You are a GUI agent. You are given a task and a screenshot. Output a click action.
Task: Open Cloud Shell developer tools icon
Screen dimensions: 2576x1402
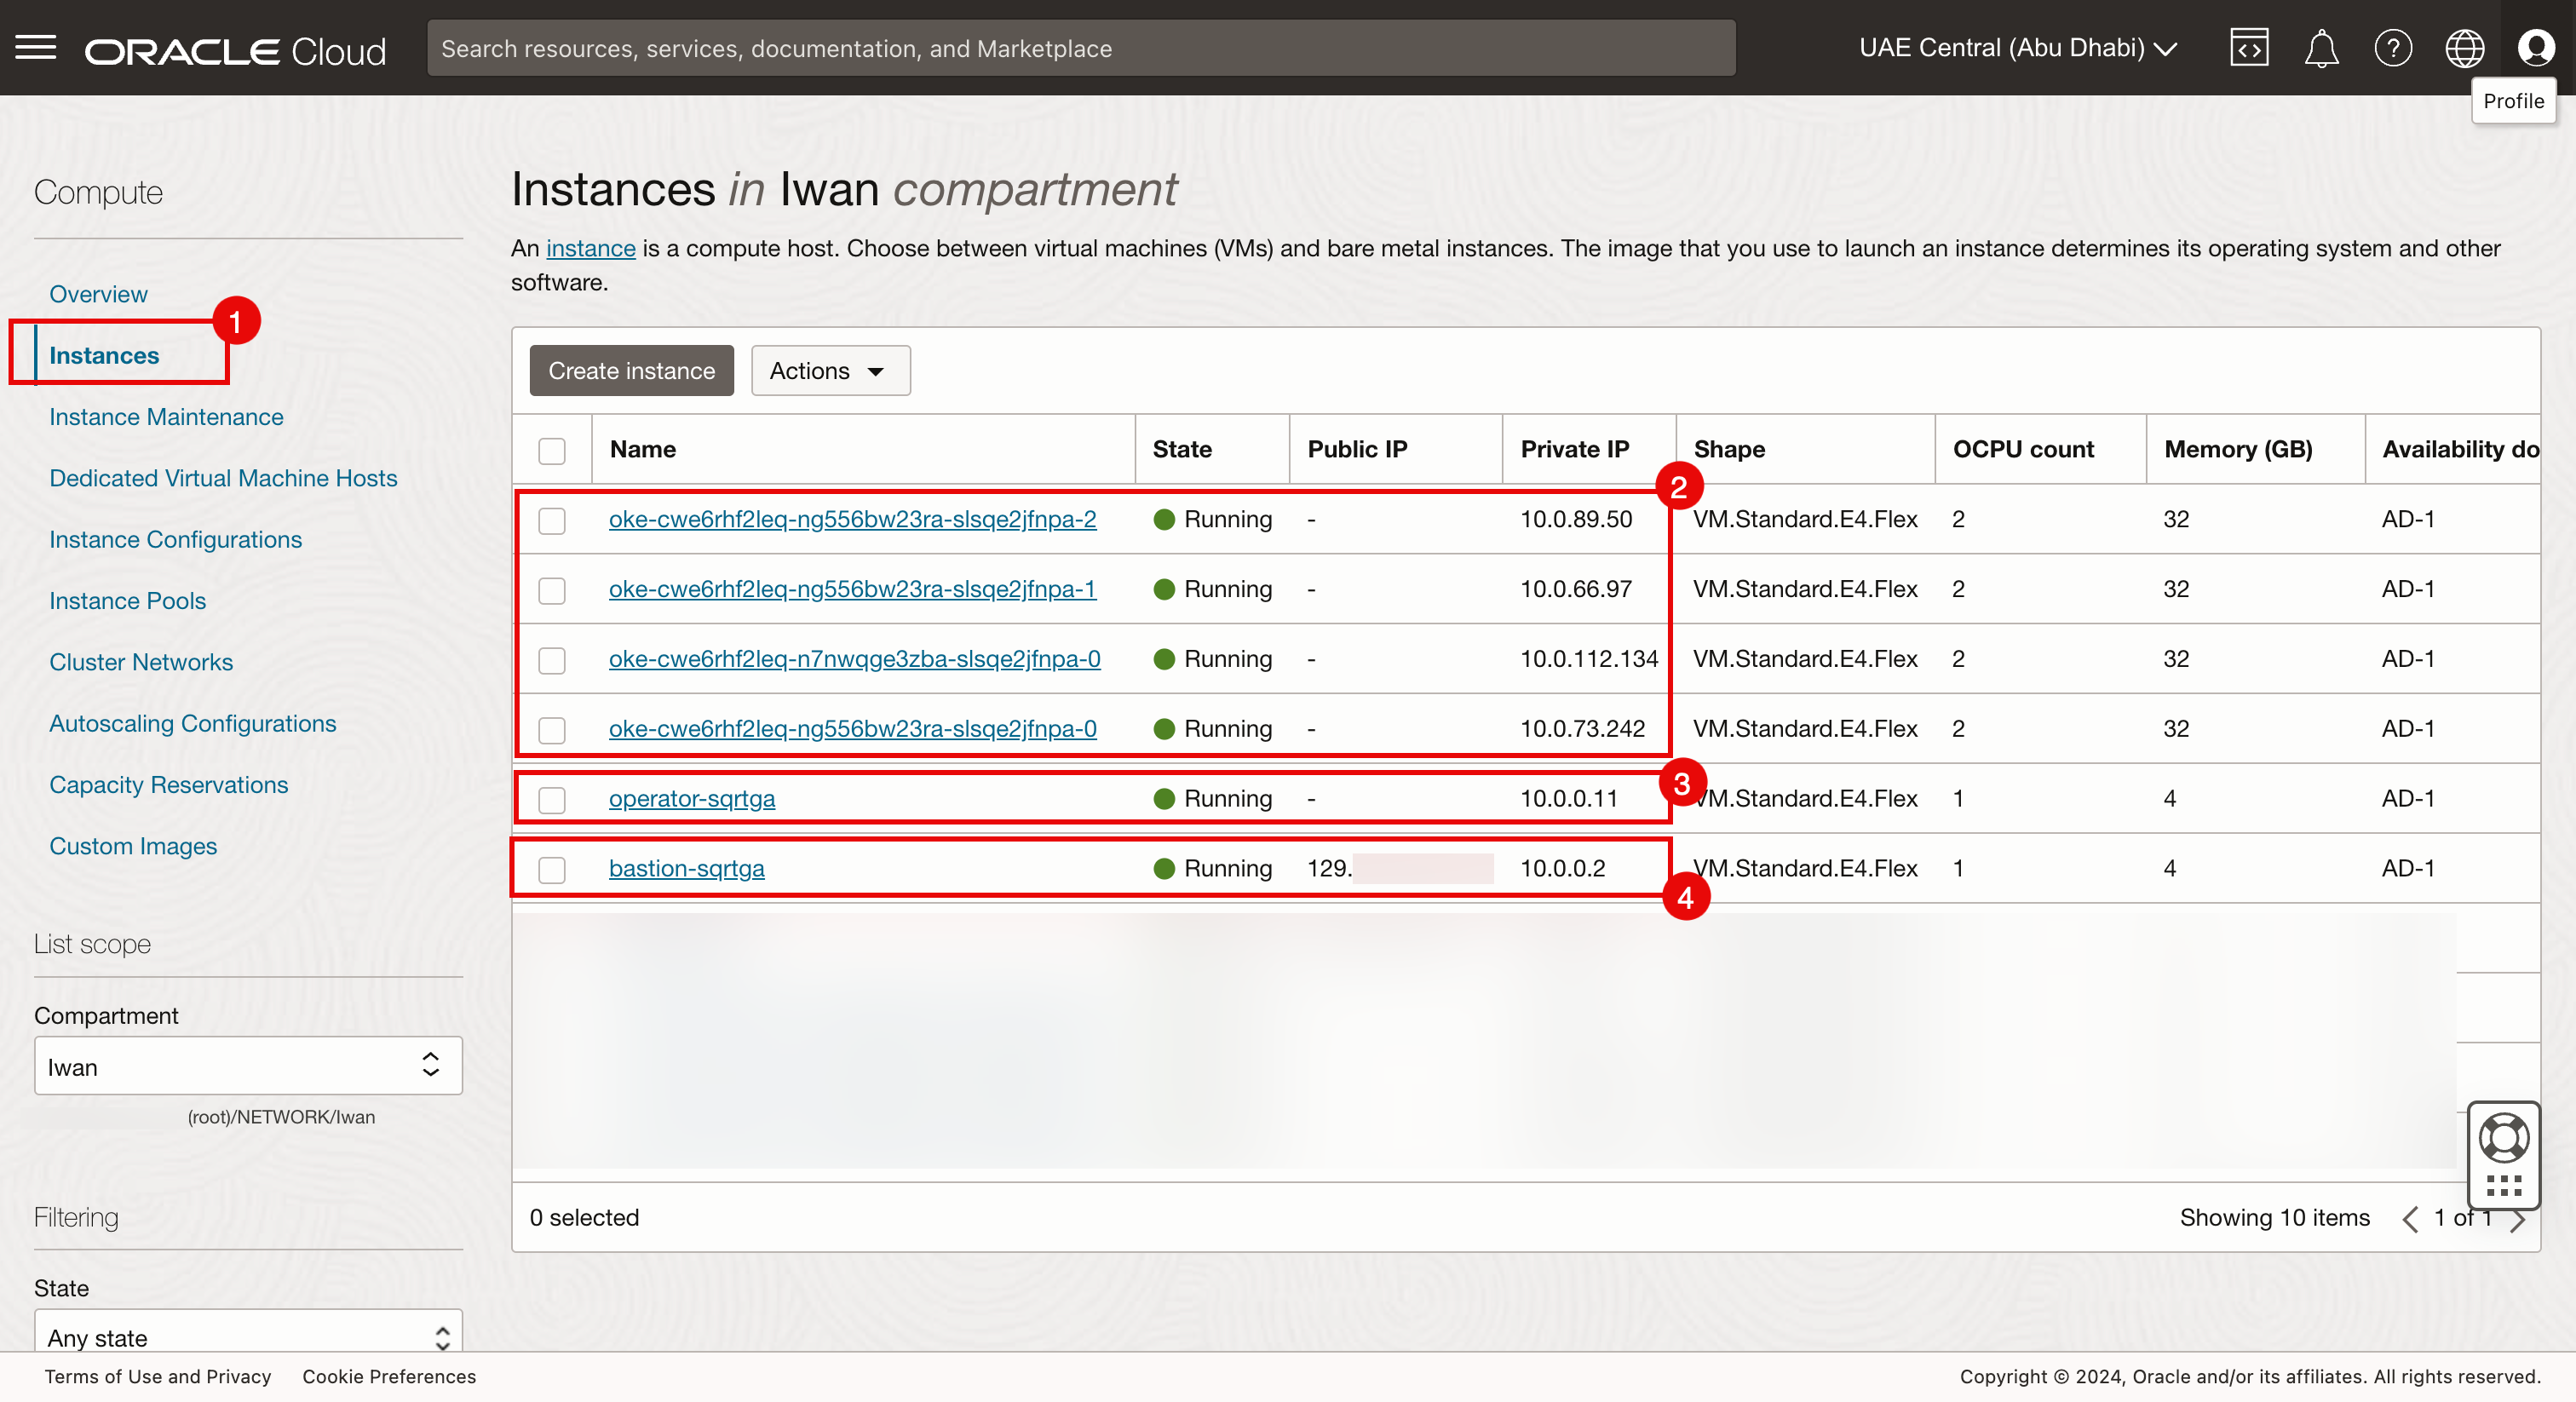[x=2248, y=47]
